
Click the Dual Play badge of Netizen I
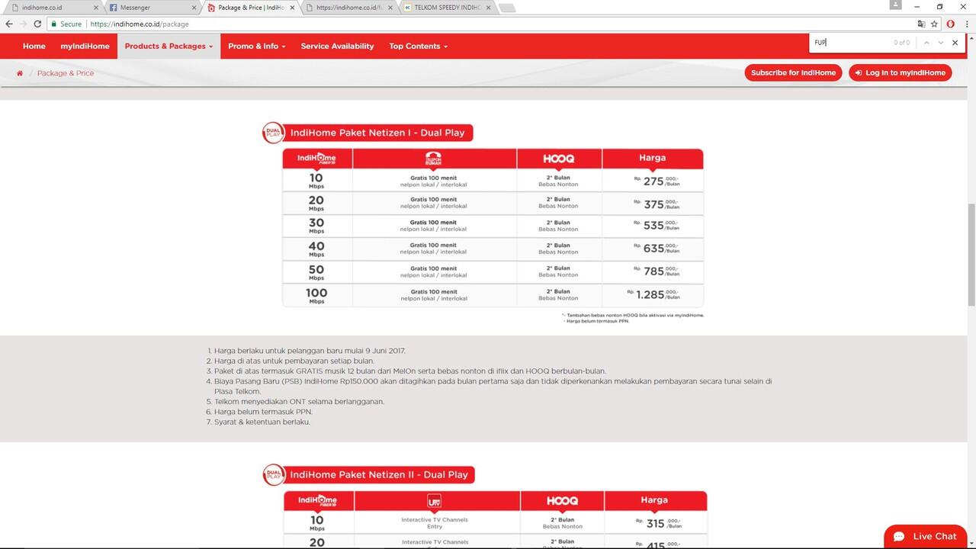tap(274, 133)
